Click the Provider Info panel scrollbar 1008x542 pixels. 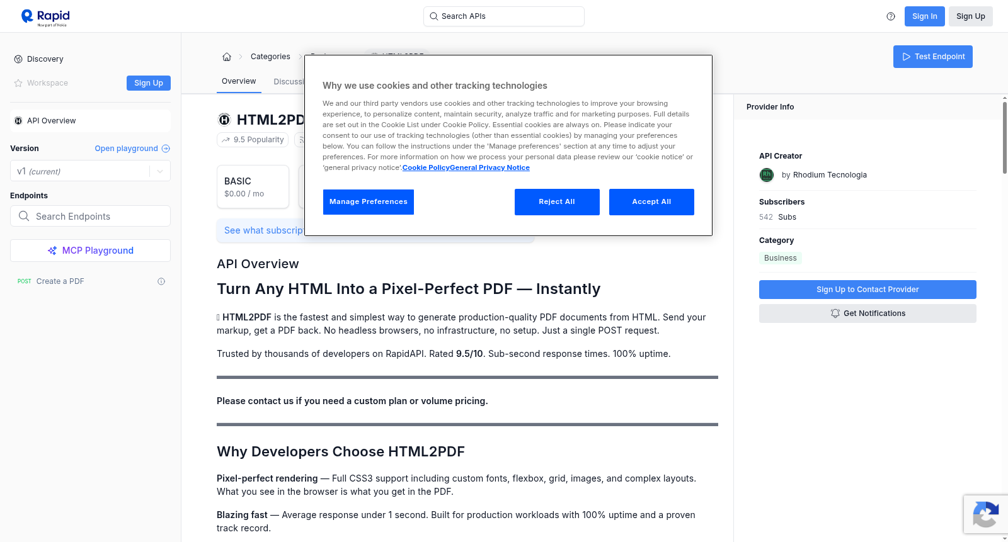point(1004,137)
